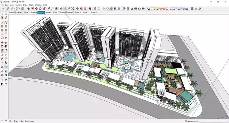Pick the Protractor tool
This screenshot has height=123, width=229.
2,59
